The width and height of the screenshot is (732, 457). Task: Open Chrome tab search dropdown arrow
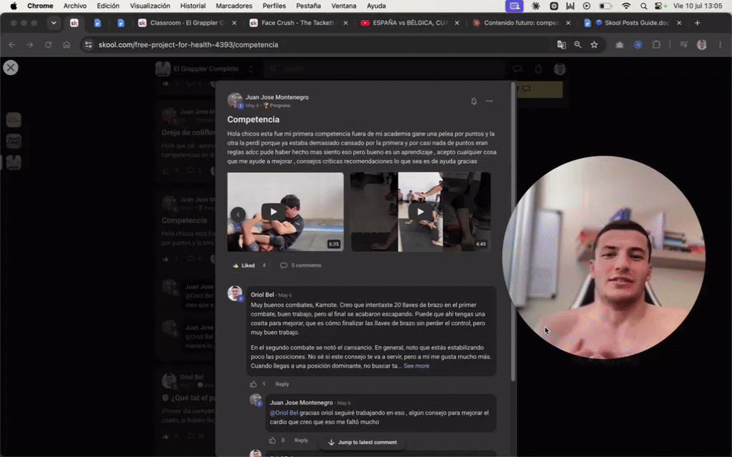tap(54, 23)
